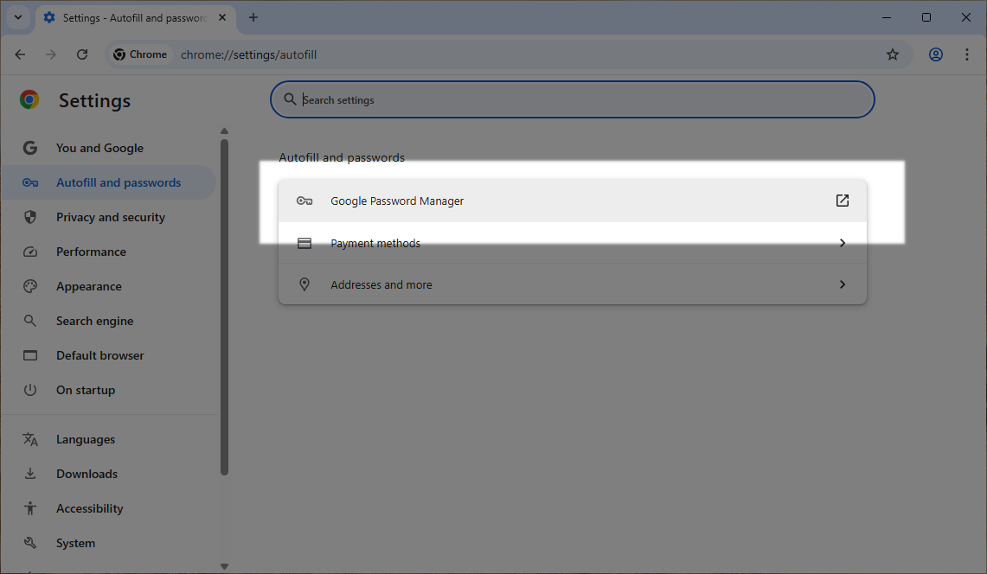Maximize the Chrome window
This screenshot has width=987, height=574.
[x=926, y=17]
